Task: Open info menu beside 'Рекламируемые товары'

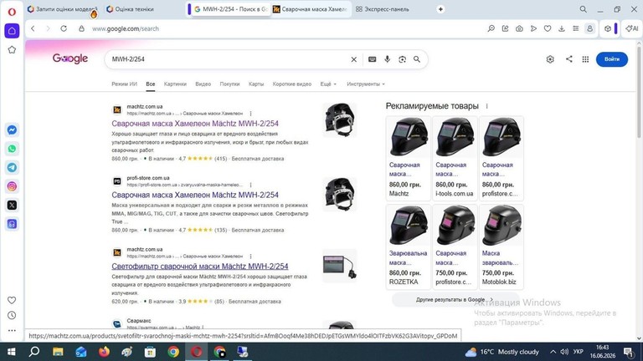Action: tap(486, 106)
